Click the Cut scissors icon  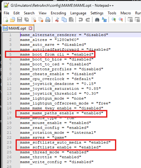pos(57,20)
